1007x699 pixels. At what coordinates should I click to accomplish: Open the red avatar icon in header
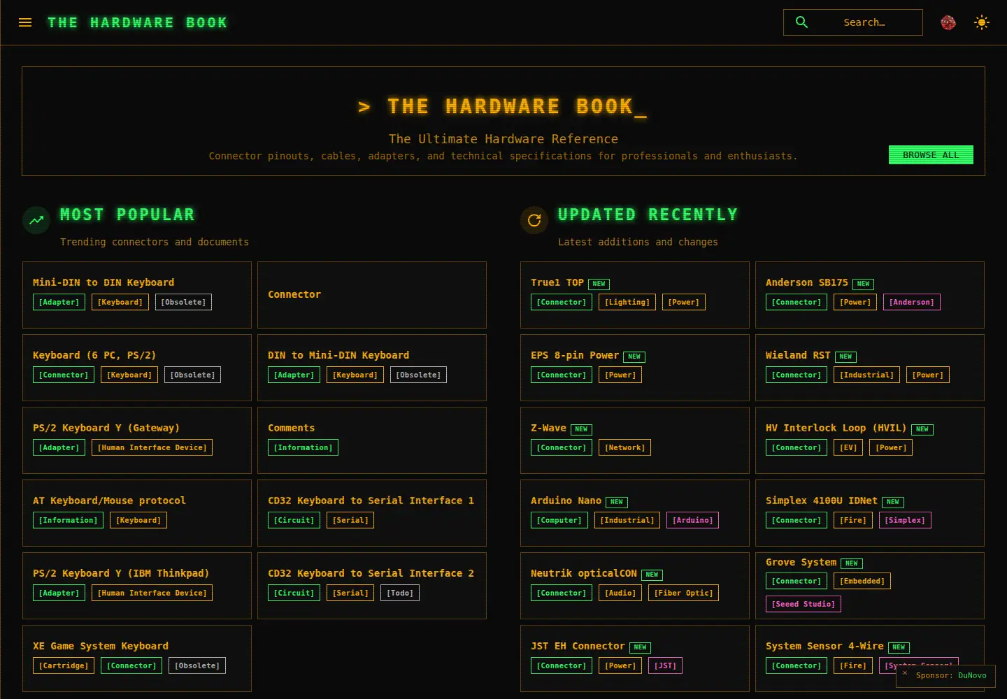948,22
